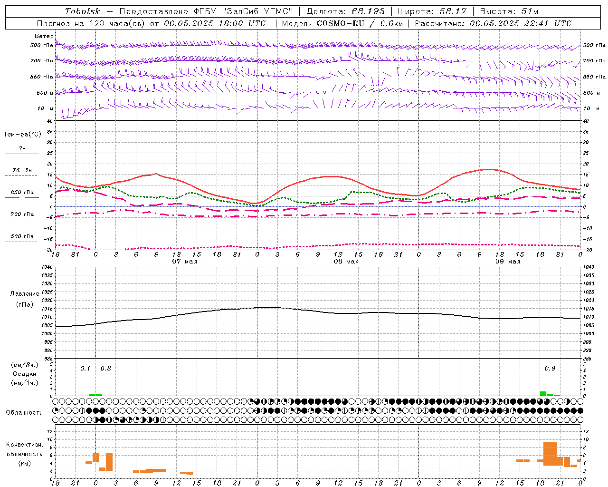Image resolution: width=608 pixels, height=487 pixels.
Task: Click the tallest orange convective bar on 09 мая
Action: (x=550, y=454)
